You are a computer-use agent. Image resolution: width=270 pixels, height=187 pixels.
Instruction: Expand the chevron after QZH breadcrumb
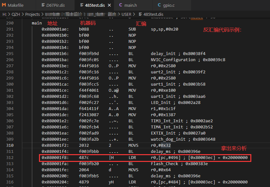[x=23, y=14]
